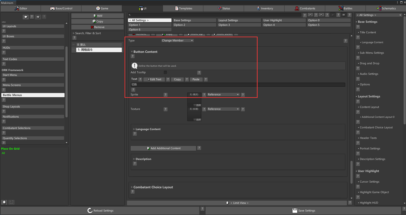This screenshot has width=406, height=215.
Task: Click the Sprite object picker thumbnail
Action: 194,99
